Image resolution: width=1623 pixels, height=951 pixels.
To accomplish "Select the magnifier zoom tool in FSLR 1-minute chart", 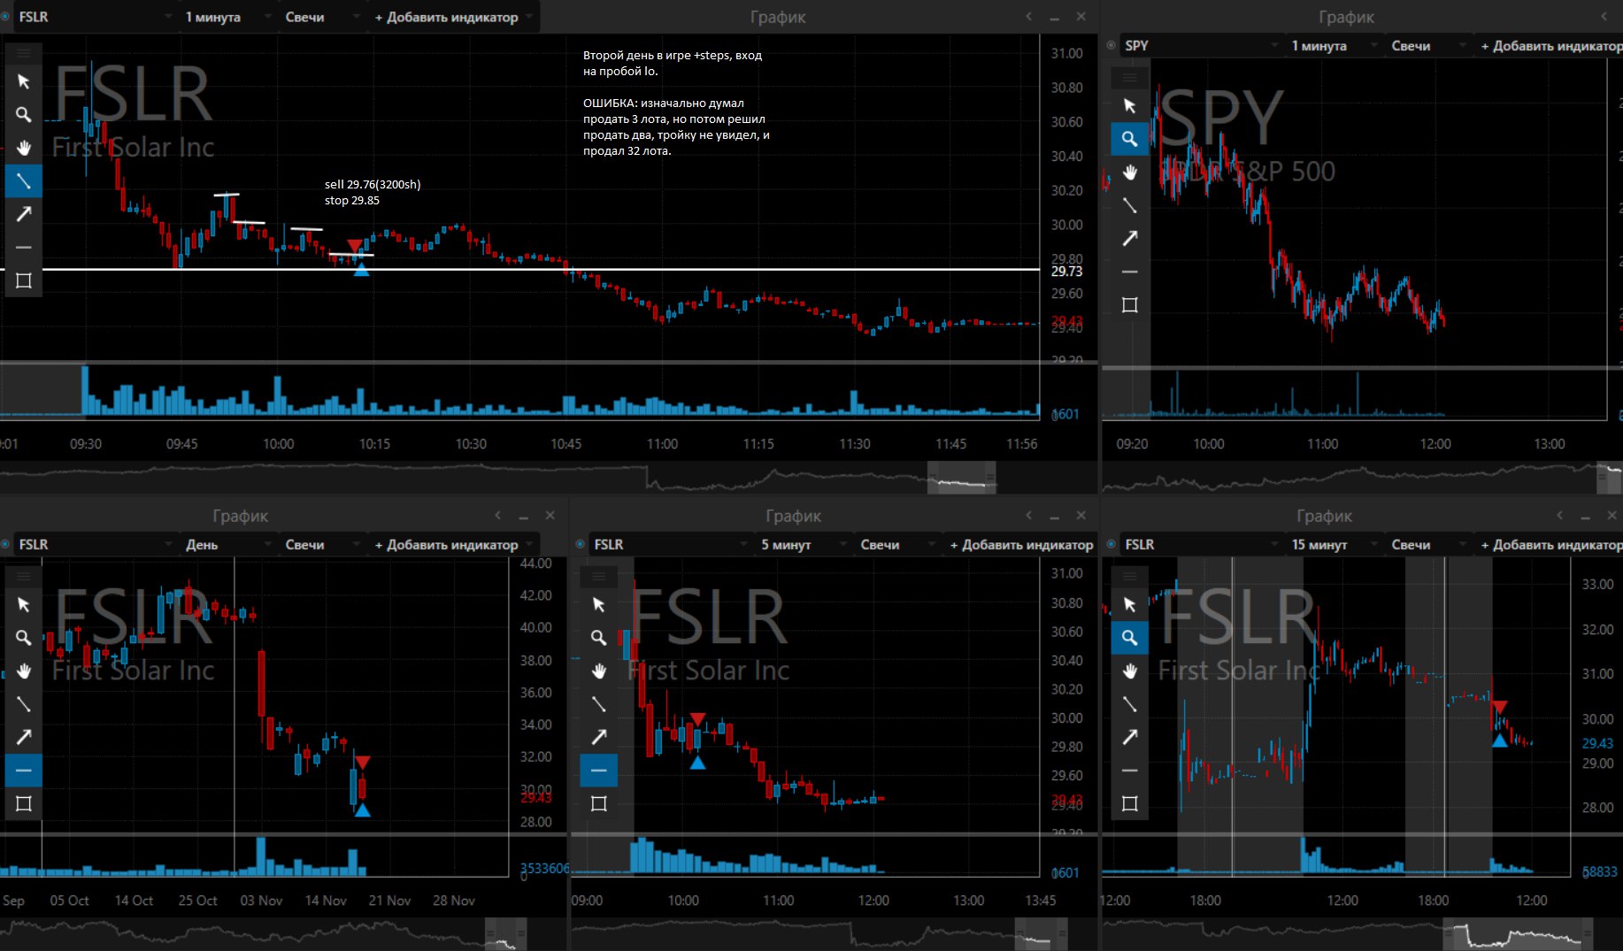I will 24,115.
